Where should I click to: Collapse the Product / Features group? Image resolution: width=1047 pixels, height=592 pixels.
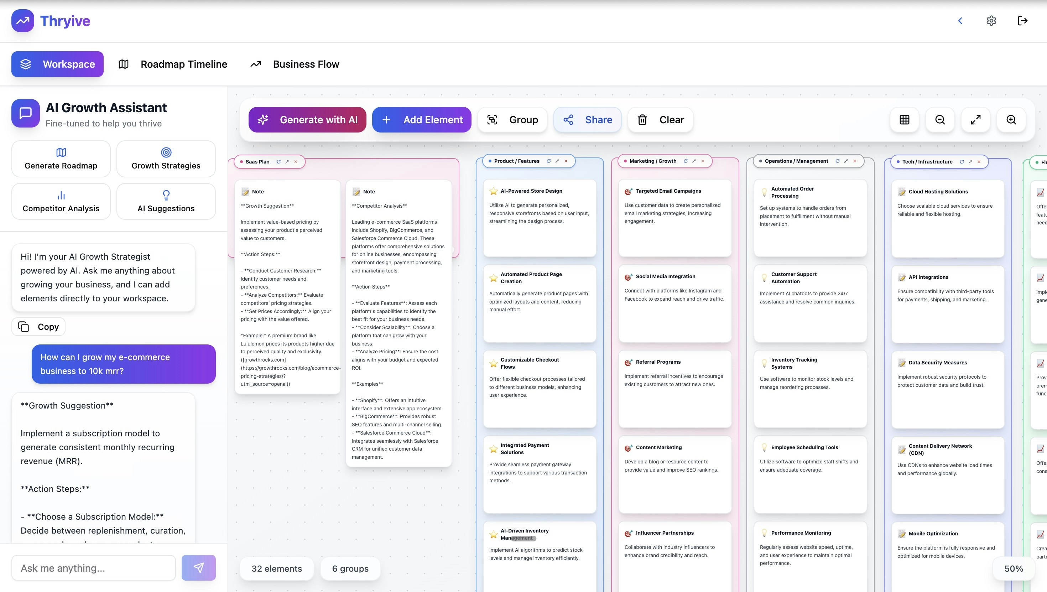click(x=557, y=161)
